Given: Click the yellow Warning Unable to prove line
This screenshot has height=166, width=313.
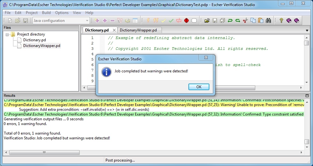Looking at the screenshot, I should coord(154,105).
